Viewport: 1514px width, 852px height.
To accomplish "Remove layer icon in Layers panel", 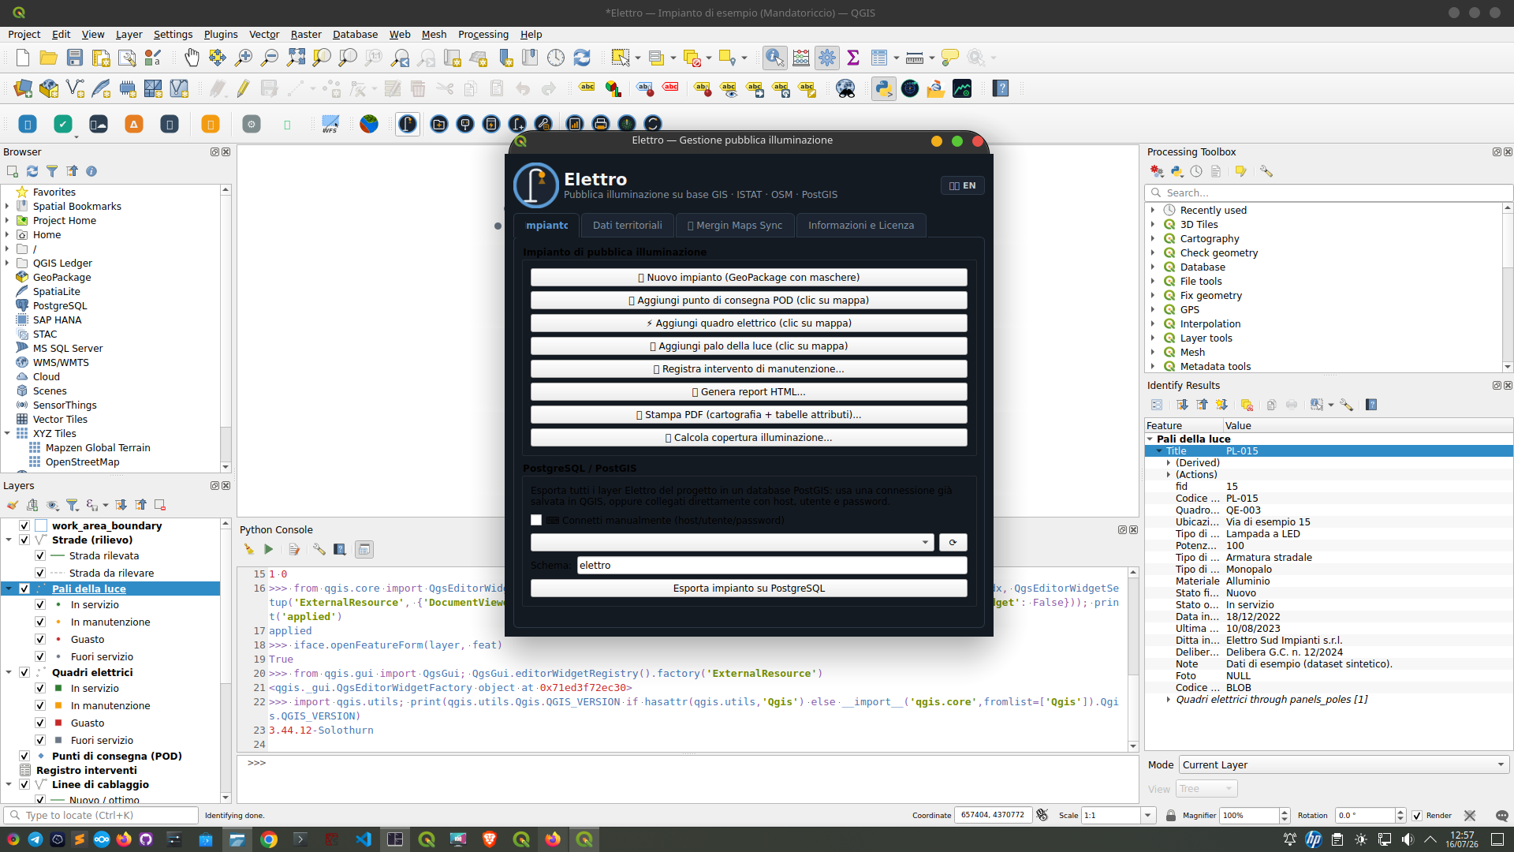I will pos(160,505).
